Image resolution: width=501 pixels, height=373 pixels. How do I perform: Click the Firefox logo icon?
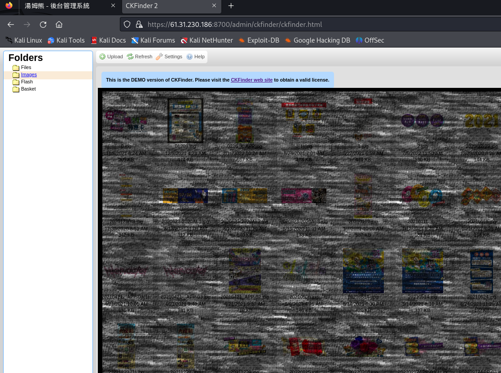(9, 5)
